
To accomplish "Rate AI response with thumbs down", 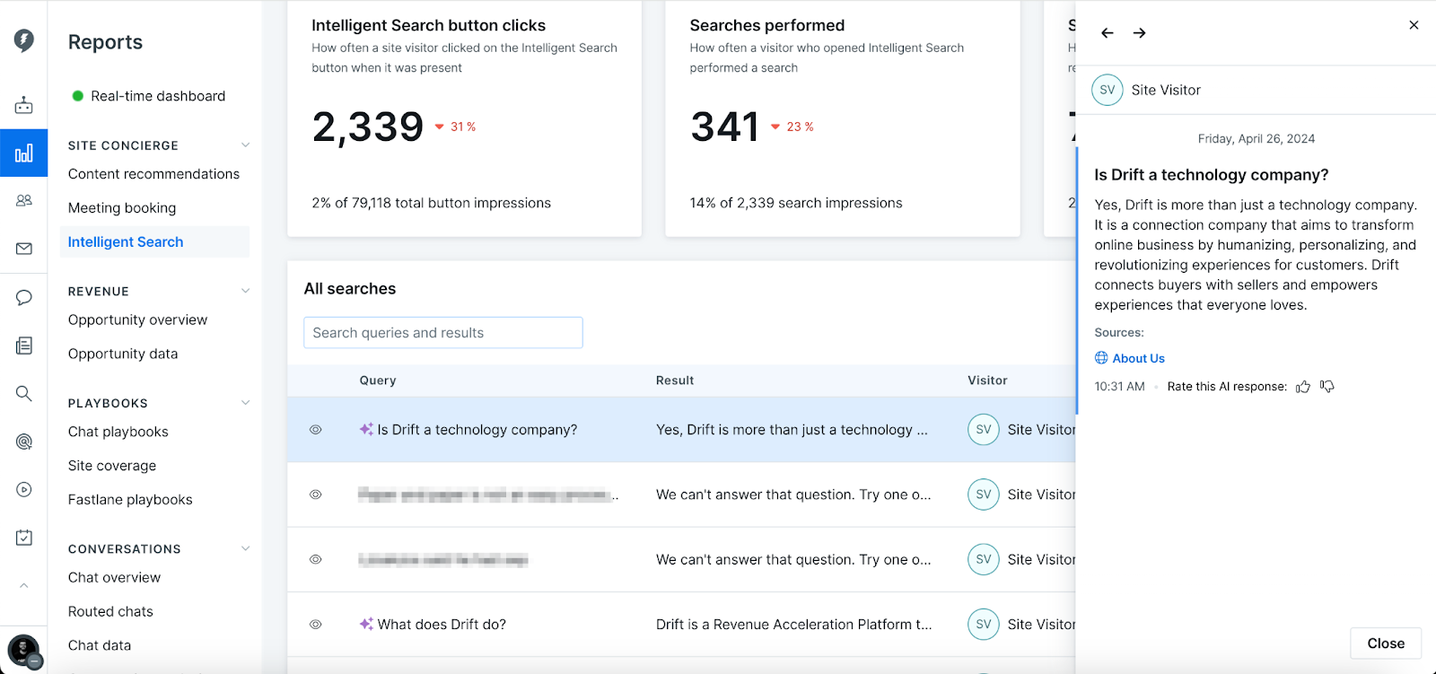I will click(x=1327, y=387).
